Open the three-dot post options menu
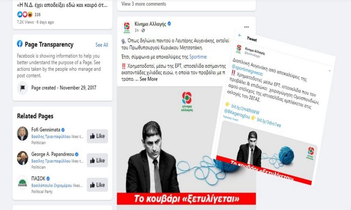The image size is (351, 210). (x=246, y=27)
